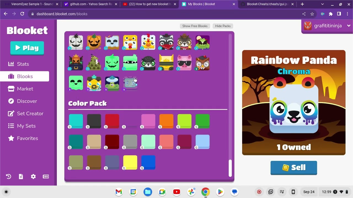
Task: Select the pumpkin blook
Action: click(x=94, y=42)
